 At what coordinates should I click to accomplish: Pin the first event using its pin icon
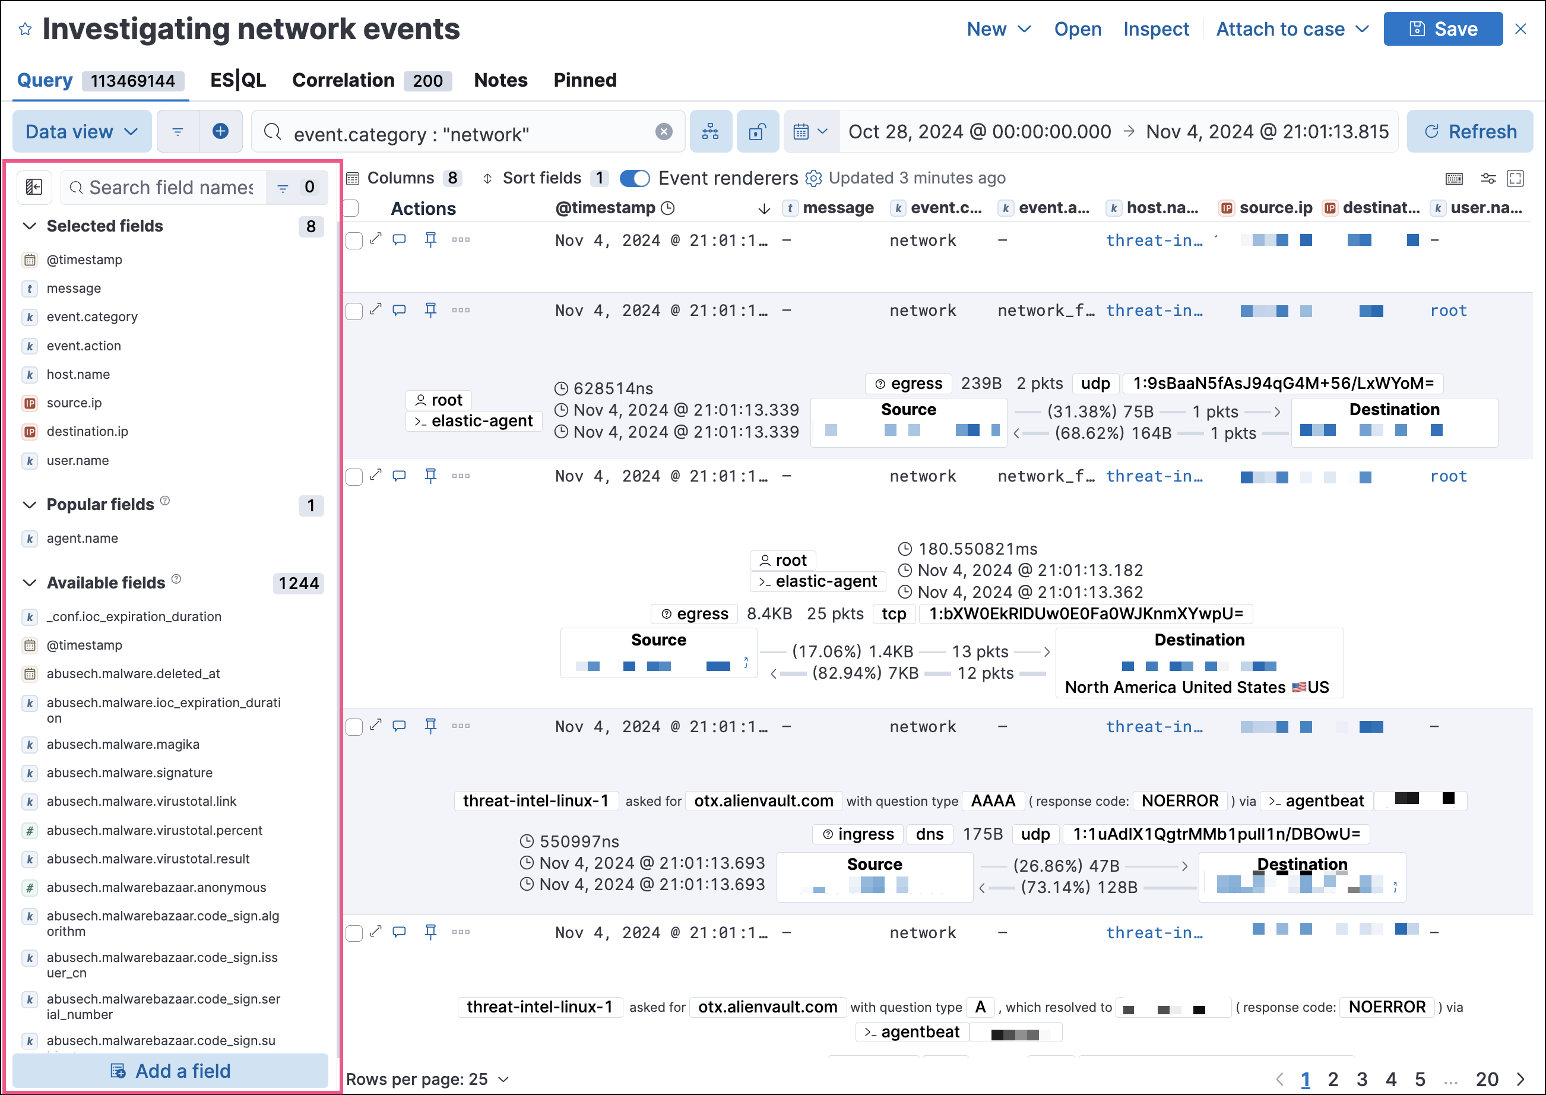click(x=430, y=239)
